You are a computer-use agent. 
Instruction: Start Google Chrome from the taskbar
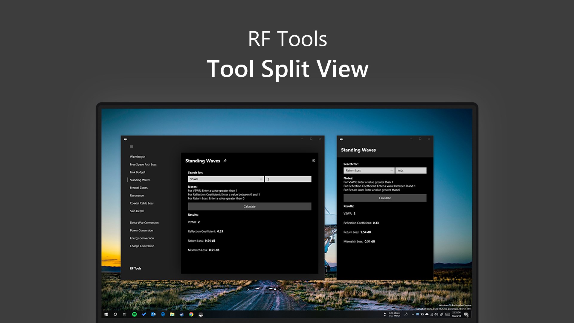[x=191, y=315]
